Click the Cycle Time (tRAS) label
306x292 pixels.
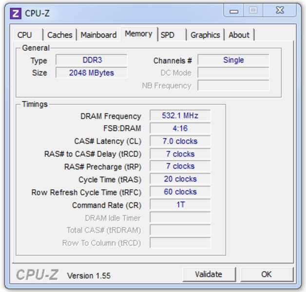click(x=110, y=180)
